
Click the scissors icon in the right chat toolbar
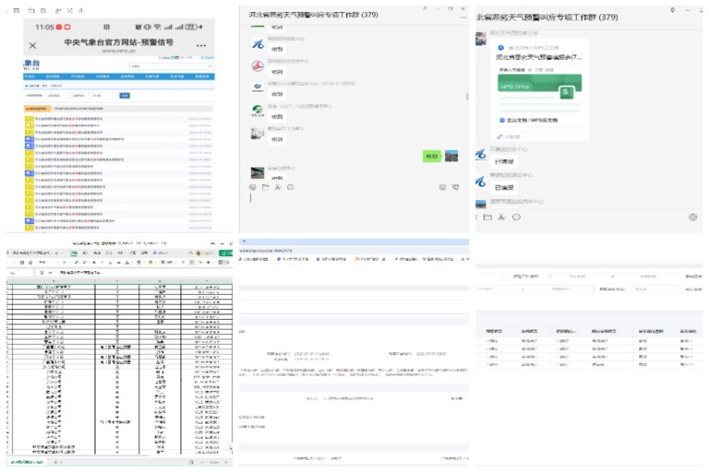[501, 218]
